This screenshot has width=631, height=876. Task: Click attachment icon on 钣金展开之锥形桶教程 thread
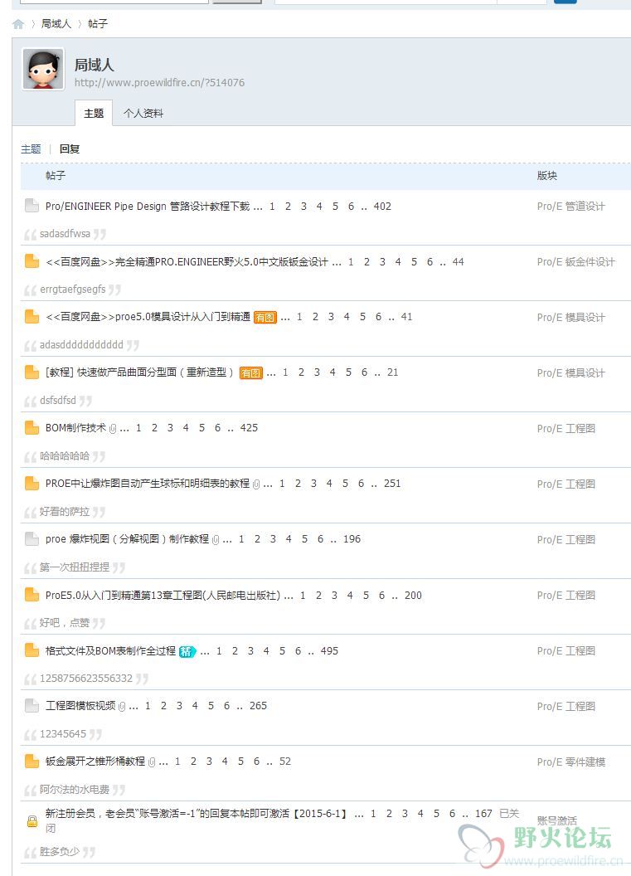152,762
